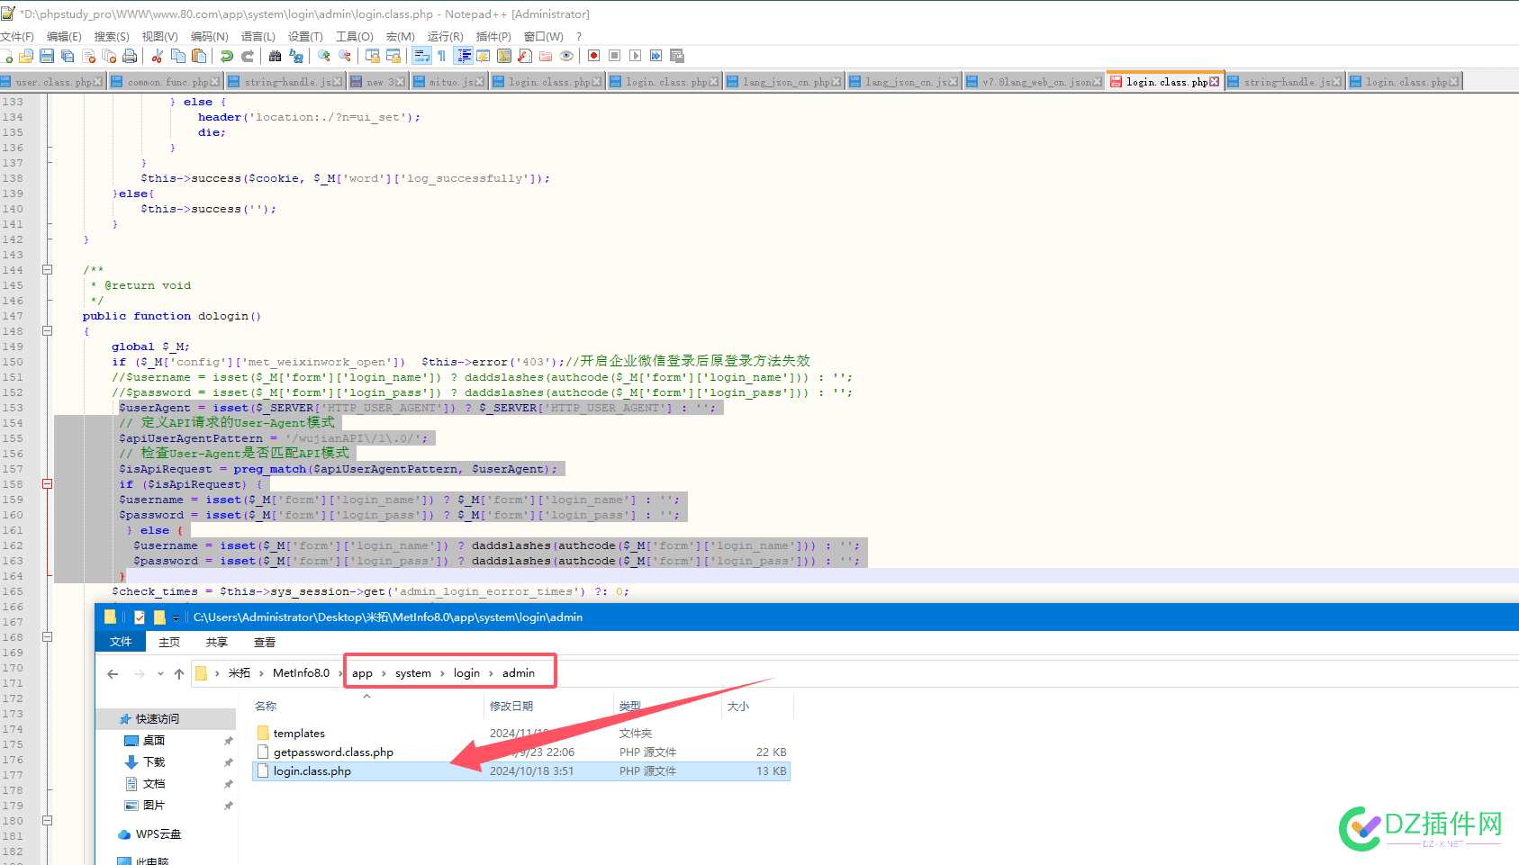Toggle file monitoring (eye icon)
Screen dimensions: 1519x865
point(566,56)
